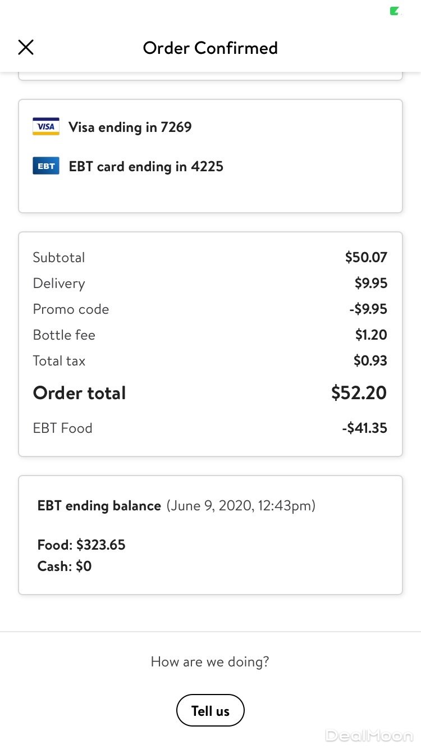Close the Order Confirmed screen with X
Screen dimensions: 421x749
coord(26,48)
